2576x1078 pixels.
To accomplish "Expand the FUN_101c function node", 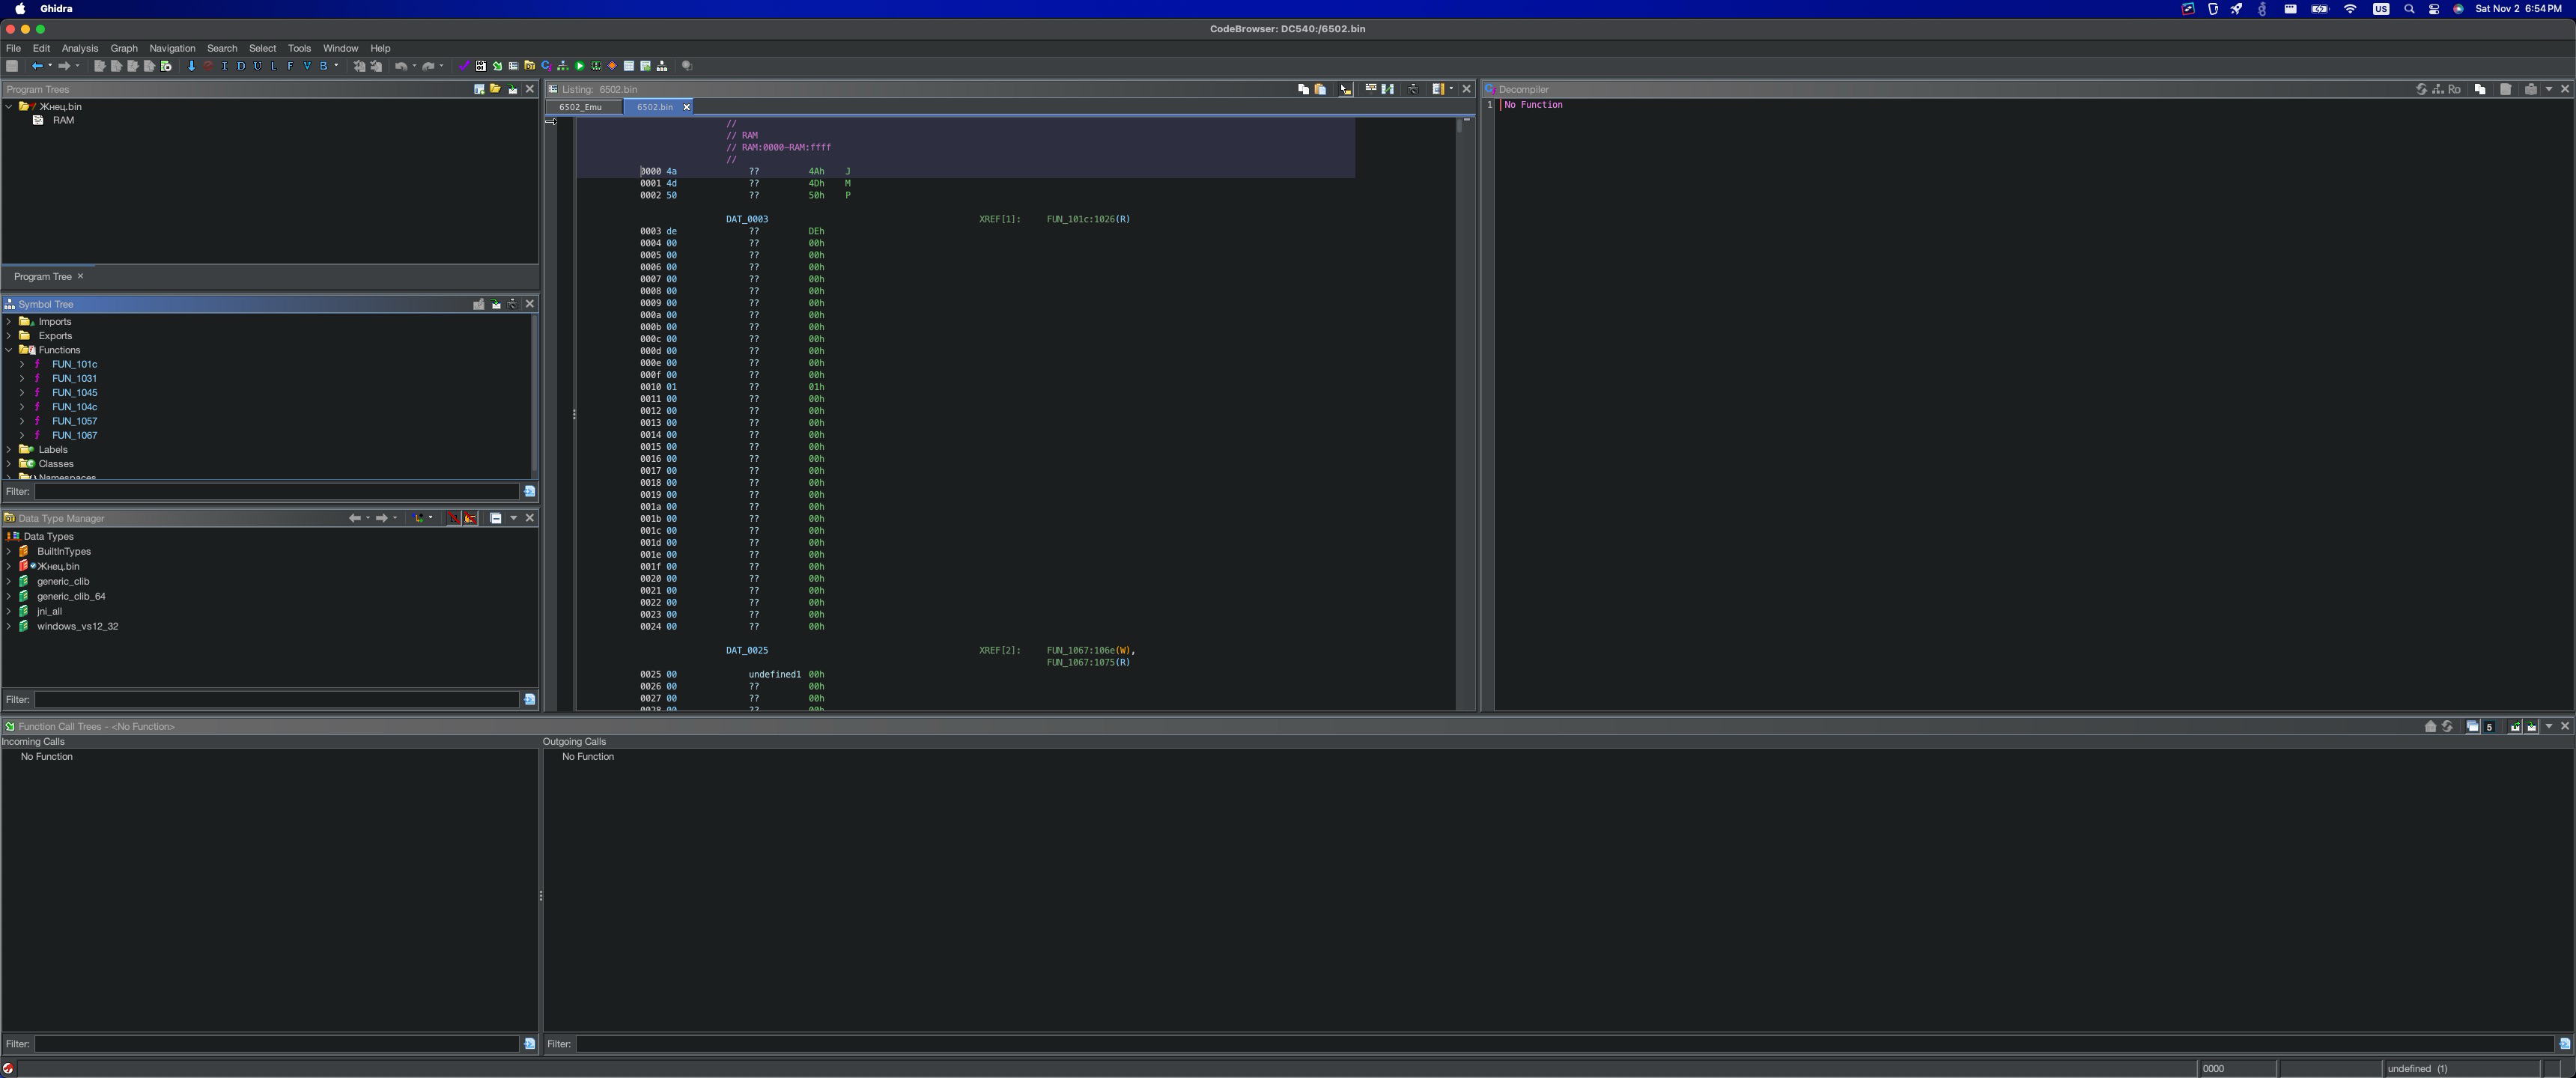I will click(22, 364).
